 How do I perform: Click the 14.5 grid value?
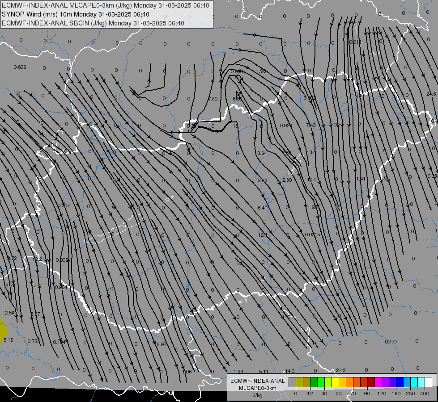coord(36,286)
